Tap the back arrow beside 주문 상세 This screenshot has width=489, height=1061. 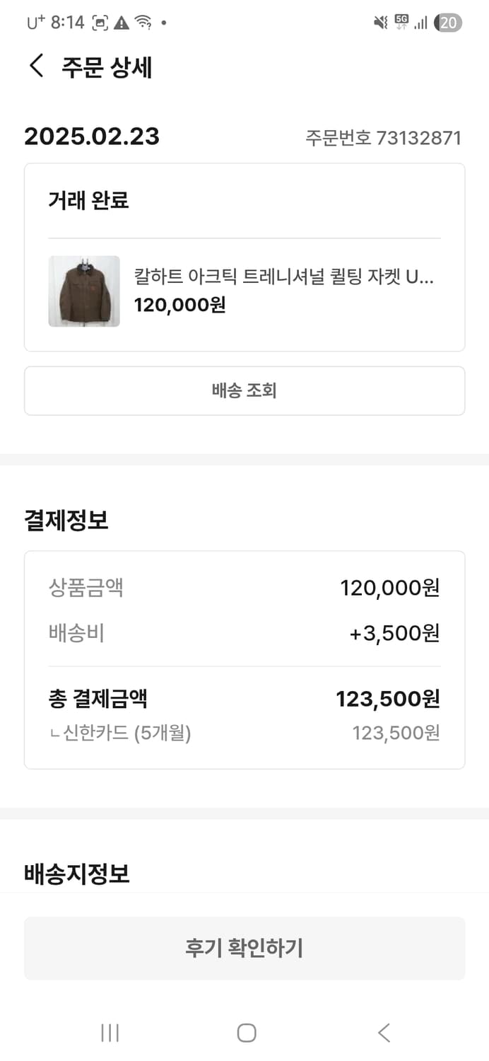click(x=35, y=66)
